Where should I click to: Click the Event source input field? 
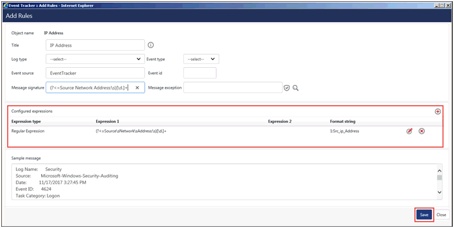point(95,73)
